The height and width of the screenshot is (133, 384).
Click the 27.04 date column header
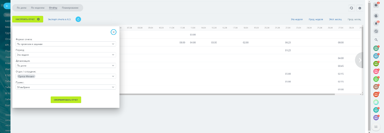coord(340,28)
